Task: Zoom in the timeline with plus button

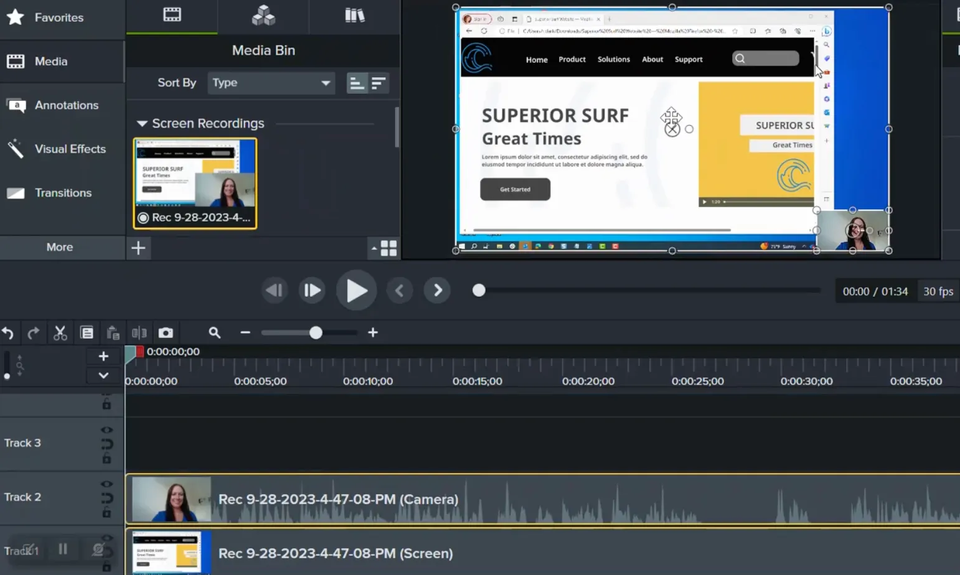Action: (373, 333)
